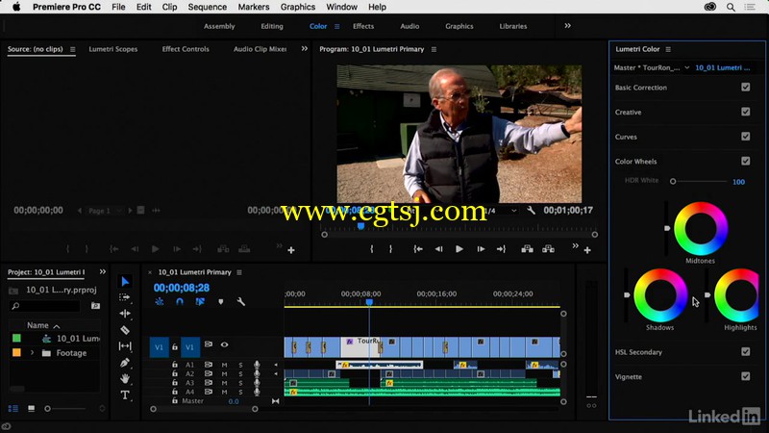
Task: Click HDR White slider handle
Action: coord(673,181)
